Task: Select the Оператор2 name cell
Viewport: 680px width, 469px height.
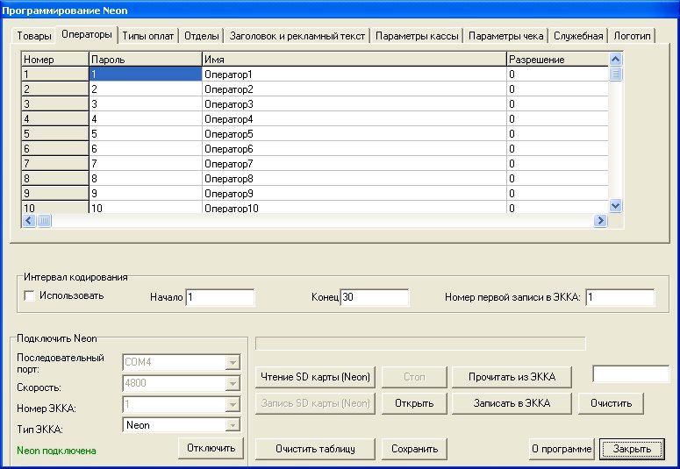Action: (x=354, y=89)
